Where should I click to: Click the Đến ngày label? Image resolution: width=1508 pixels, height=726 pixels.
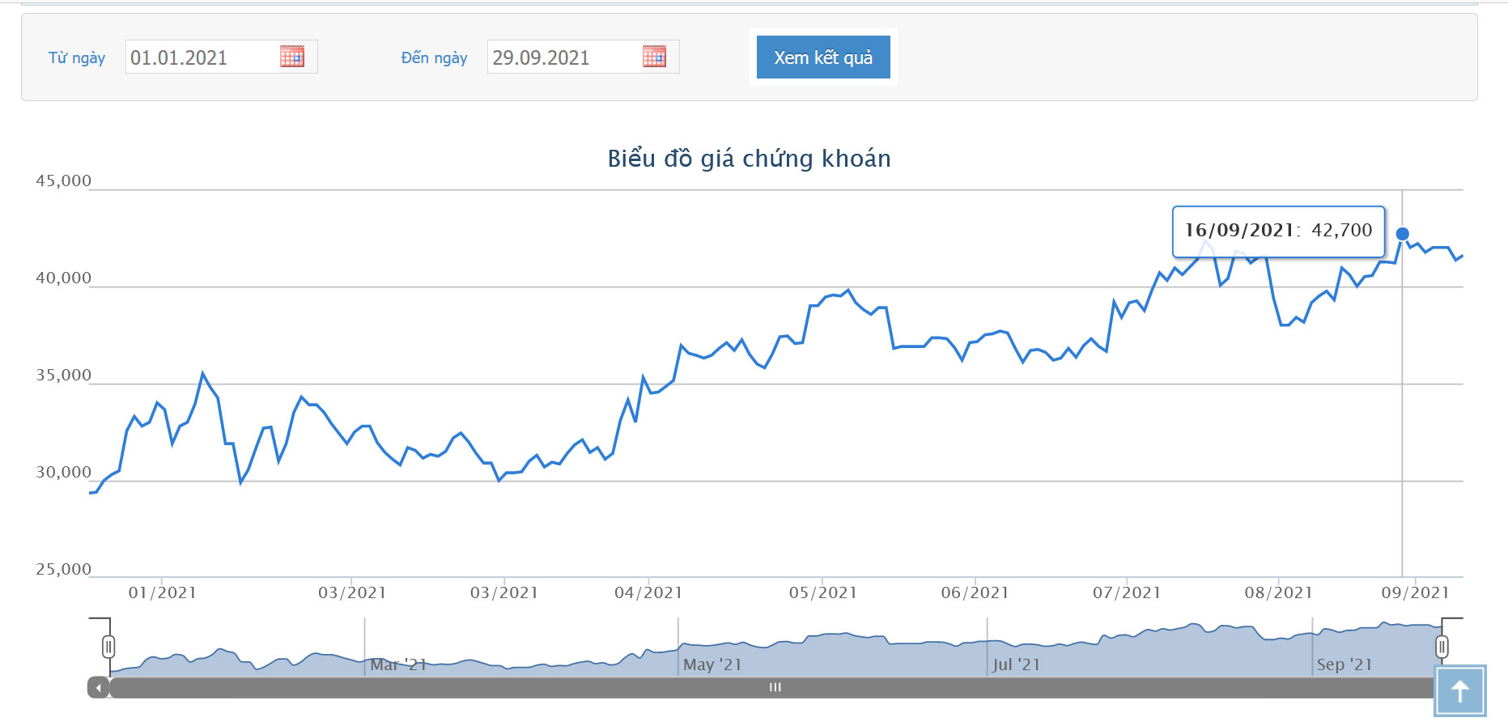click(434, 57)
